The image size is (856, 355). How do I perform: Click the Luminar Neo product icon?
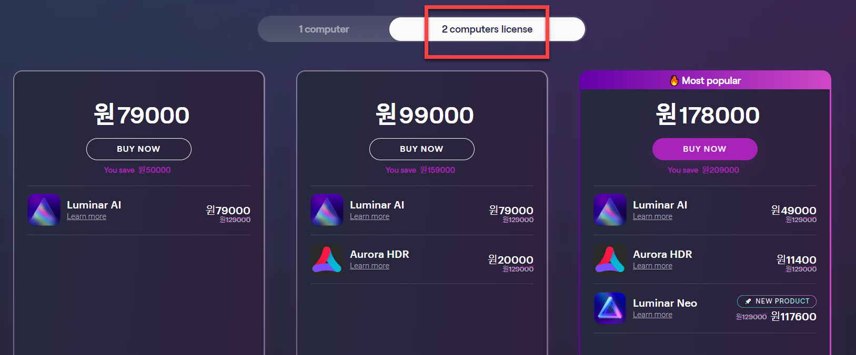610,308
